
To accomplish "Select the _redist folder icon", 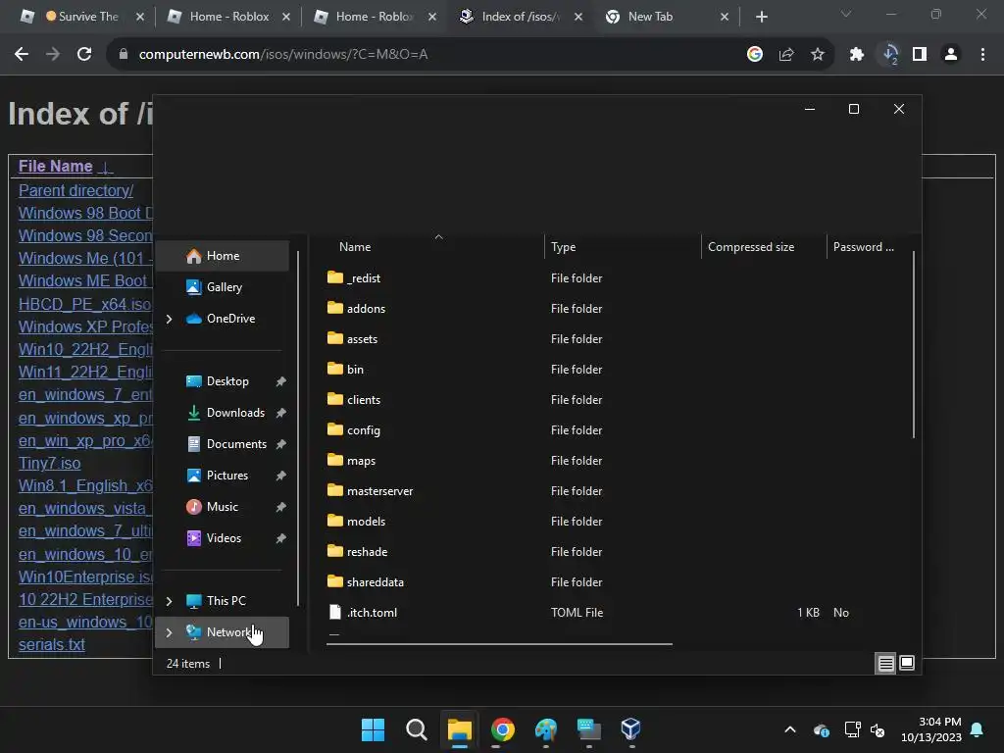I will click(x=335, y=277).
